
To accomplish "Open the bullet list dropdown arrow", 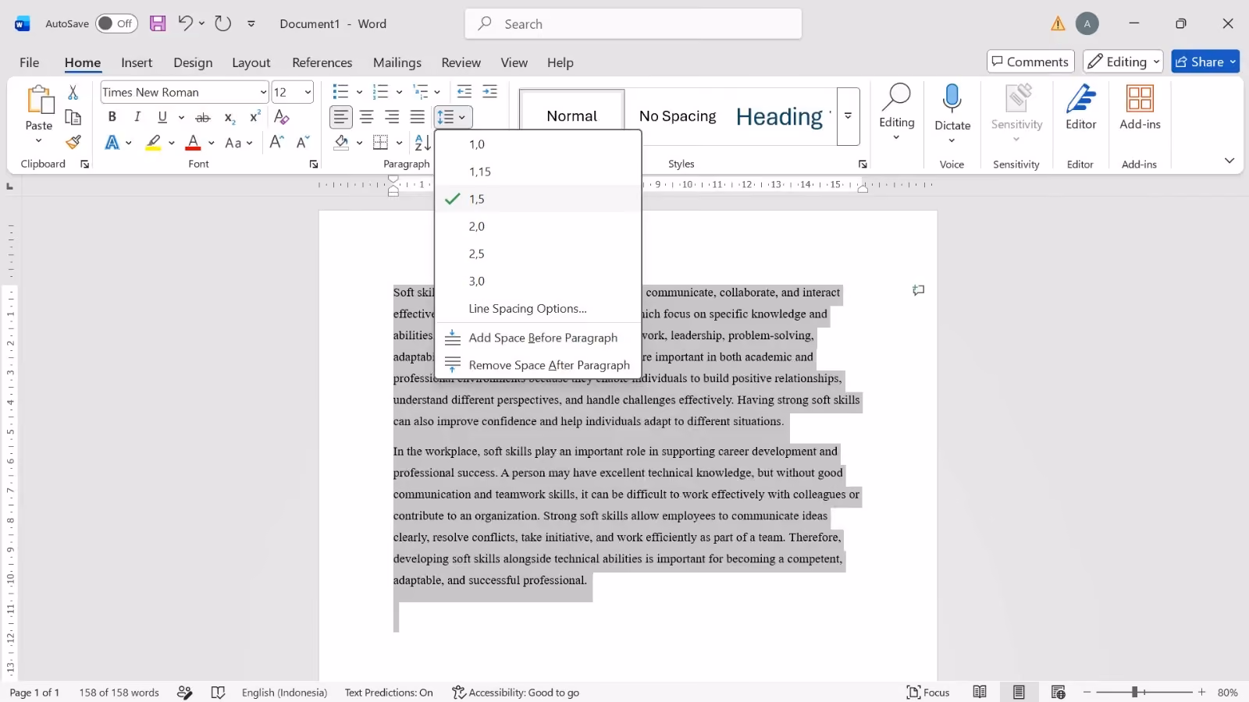I will coord(359,92).
